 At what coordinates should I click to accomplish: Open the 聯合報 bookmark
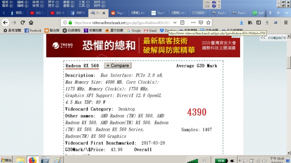click(52, 31)
